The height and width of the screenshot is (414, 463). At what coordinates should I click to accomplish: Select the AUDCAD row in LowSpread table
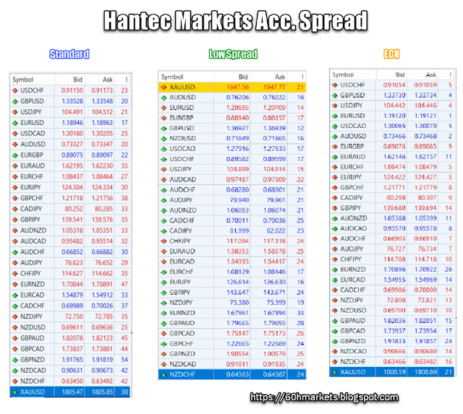(232, 180)
